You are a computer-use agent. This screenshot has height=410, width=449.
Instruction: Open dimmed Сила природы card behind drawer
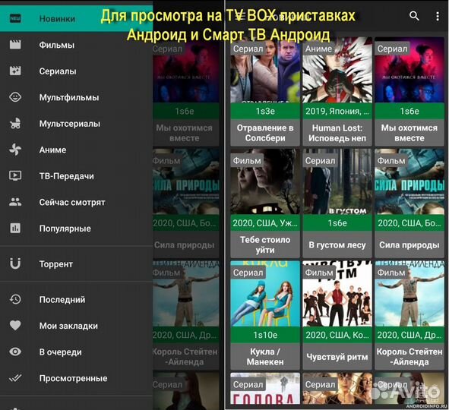pyautogui.click(x=186, y=203)
